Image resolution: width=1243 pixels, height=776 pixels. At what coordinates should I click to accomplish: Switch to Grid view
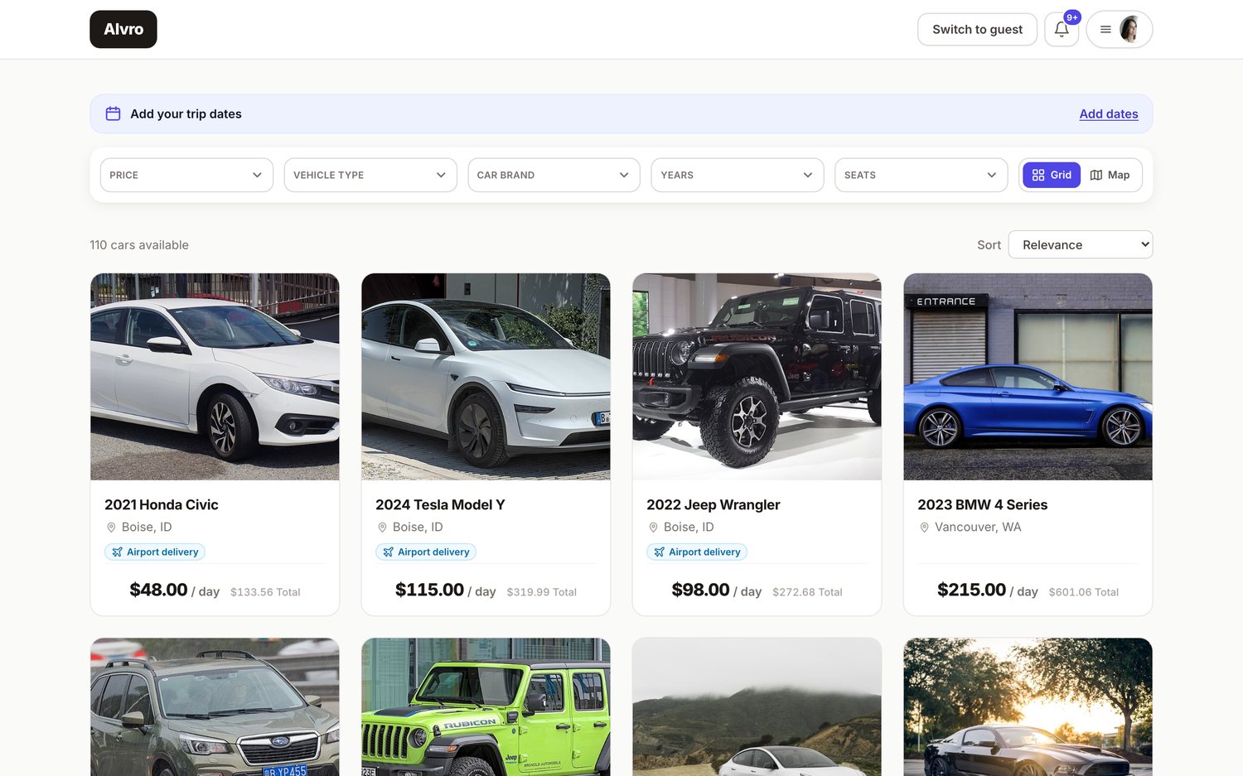pos(1052,175)
